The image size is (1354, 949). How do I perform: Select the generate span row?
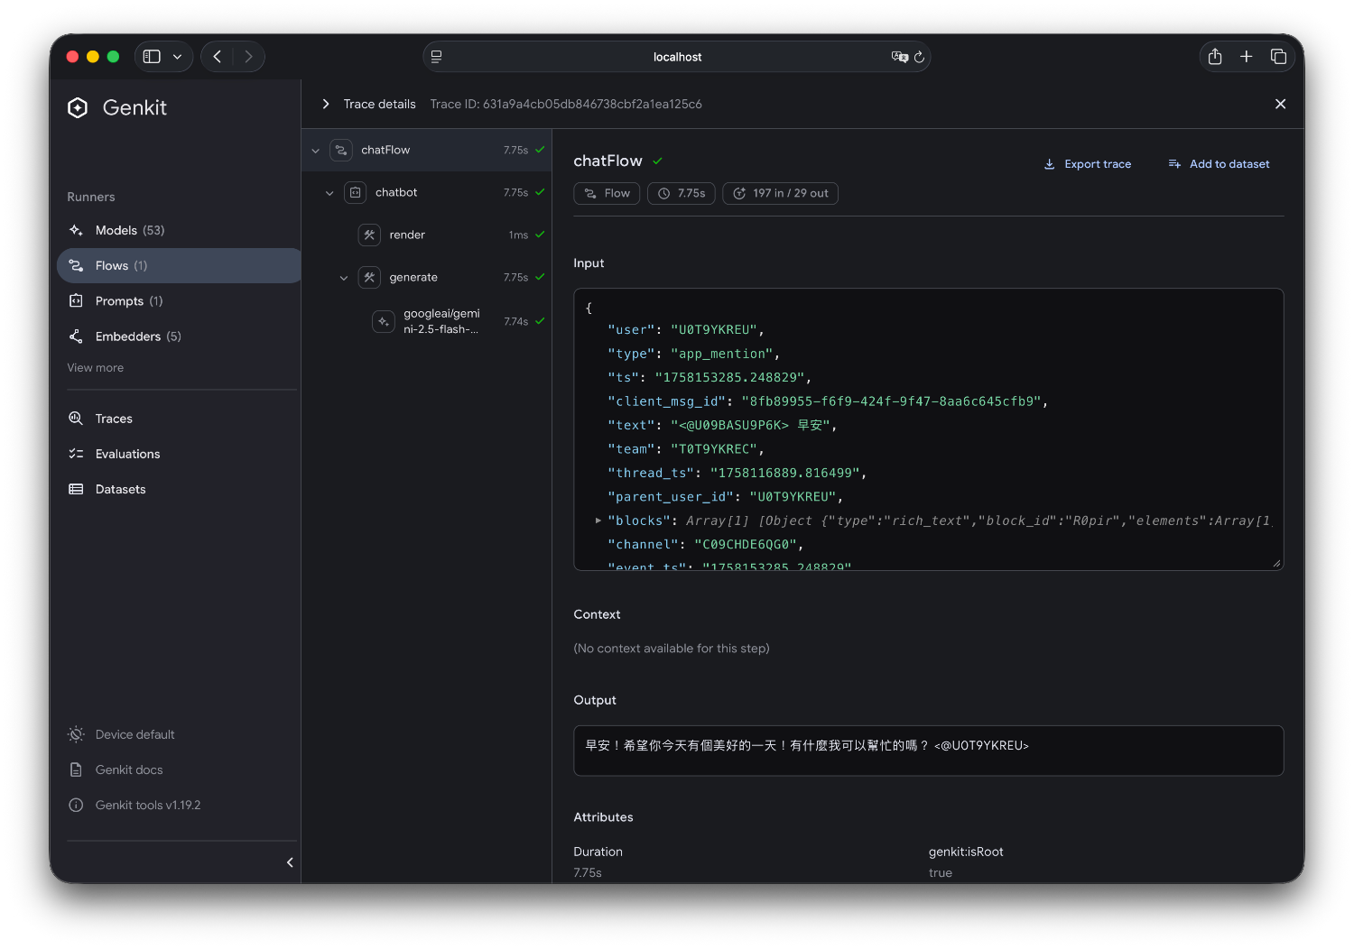tap(427, 277)
